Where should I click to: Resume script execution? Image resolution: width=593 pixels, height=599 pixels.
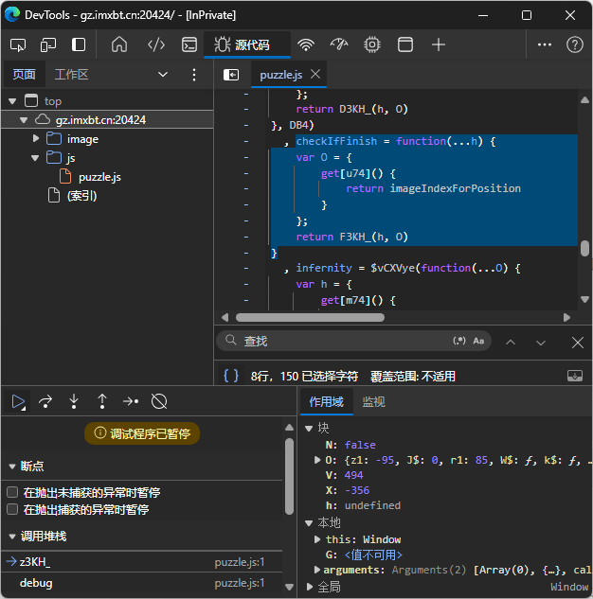click(x=18, y=401)
